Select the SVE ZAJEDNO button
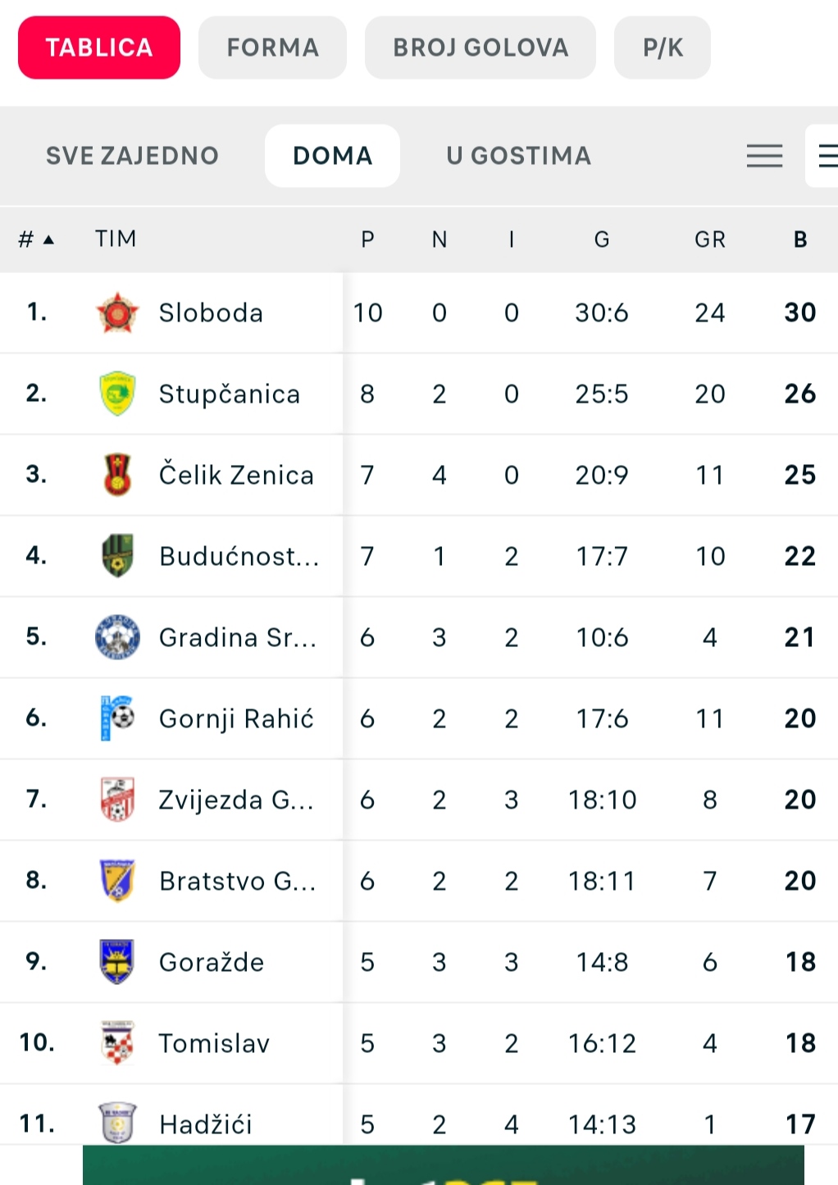Viewport: 838px width, 1185px height. coord(132,156)
